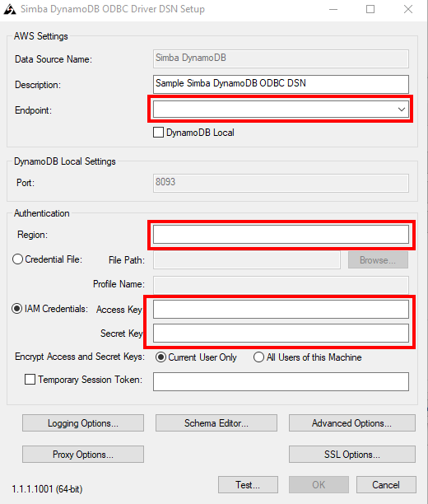
Task: Open Logging Options dialog
Action: [83, 423]
